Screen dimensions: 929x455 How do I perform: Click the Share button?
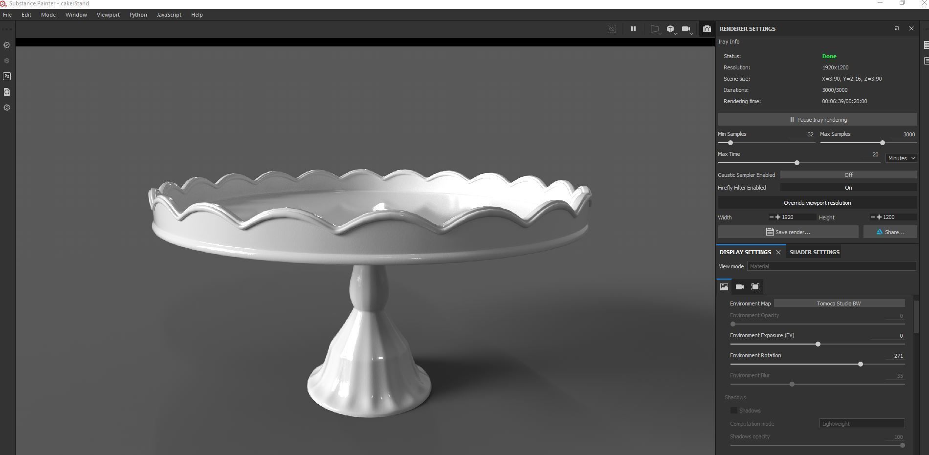(x=890, y=232)
